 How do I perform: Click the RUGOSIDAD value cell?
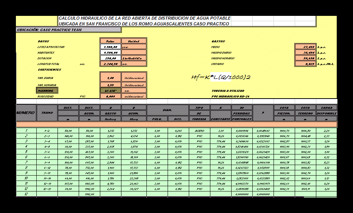click(110, 96)
